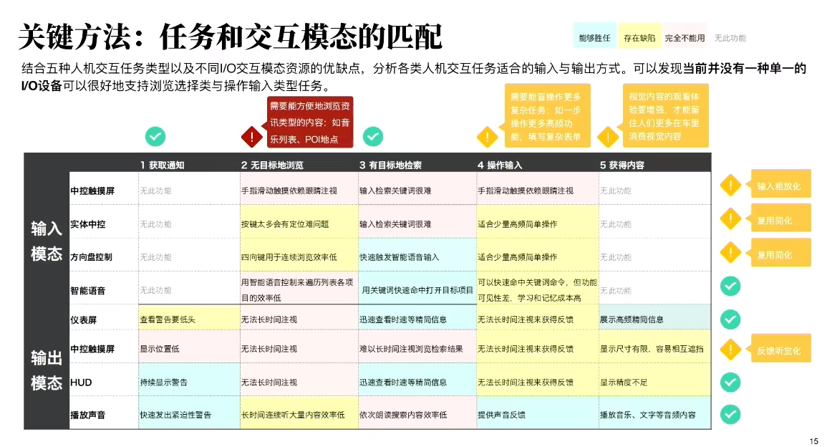Click the 2 无目标地浏览 column header

tap(272, 165)
